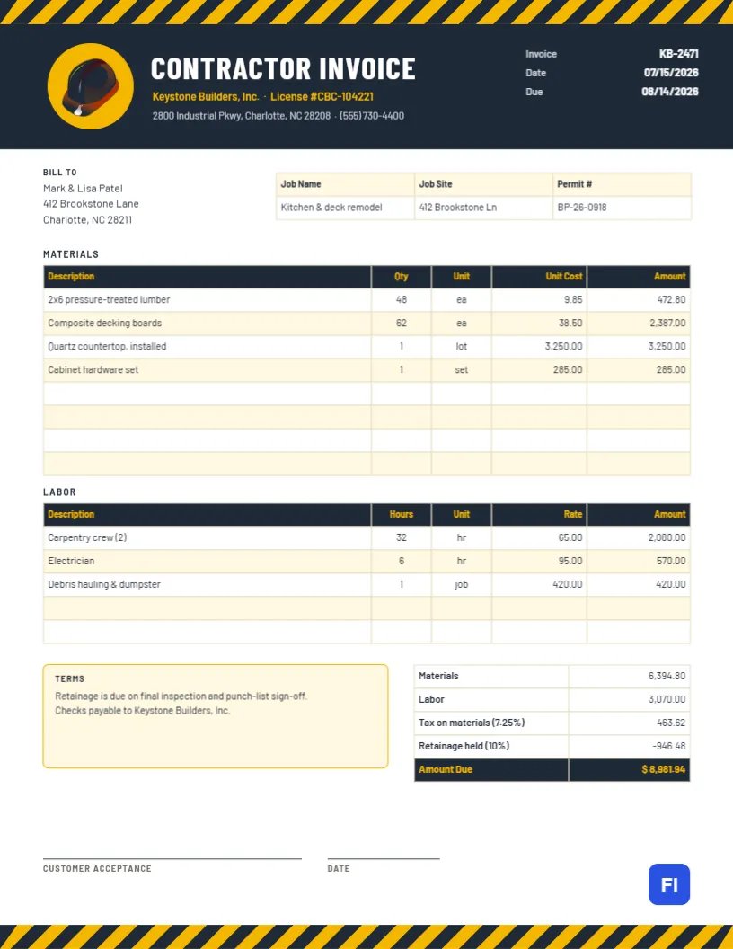The image size is (733, 949).
Task: Click decking amount 2,387.00
Action: [667, 324]
